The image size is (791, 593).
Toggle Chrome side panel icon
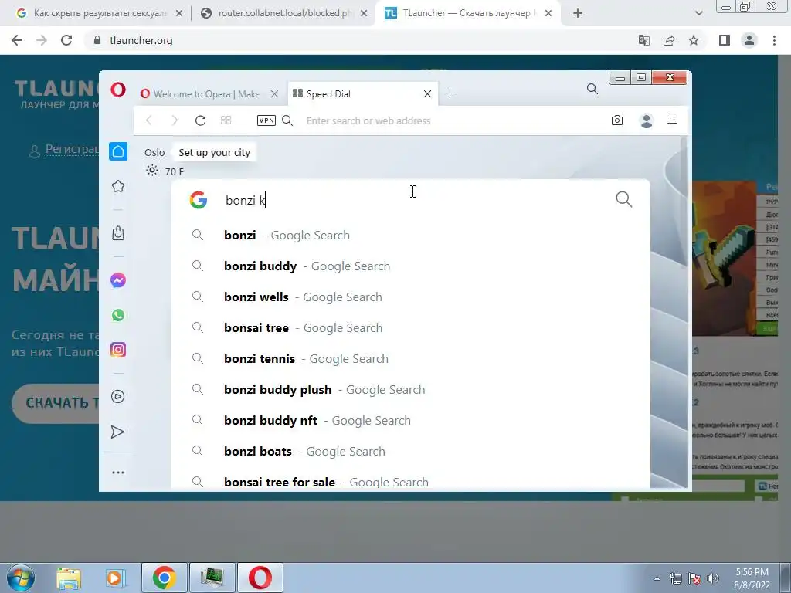725,40
